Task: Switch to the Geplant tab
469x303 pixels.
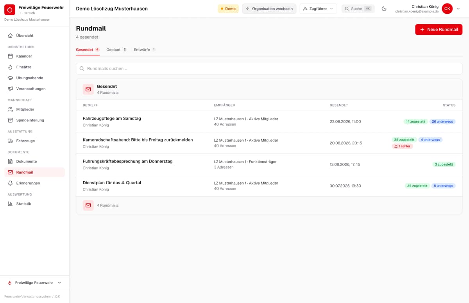Action: click(116, 50)
